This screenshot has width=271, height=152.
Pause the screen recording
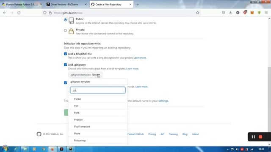tap(253, 137)
